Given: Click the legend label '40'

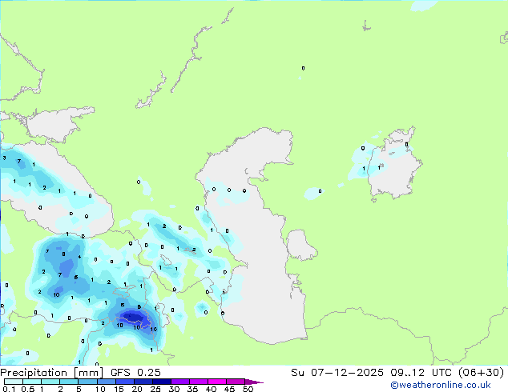Looking at the screenshot, I should [x=211, y=389].
